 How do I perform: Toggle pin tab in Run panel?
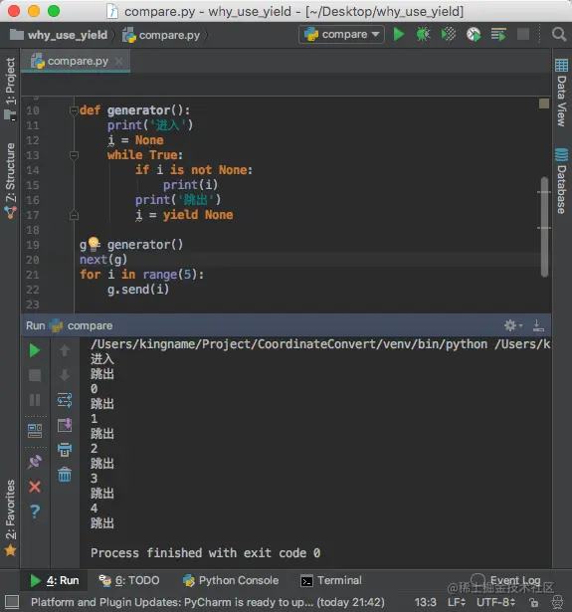tap(35, 462)
